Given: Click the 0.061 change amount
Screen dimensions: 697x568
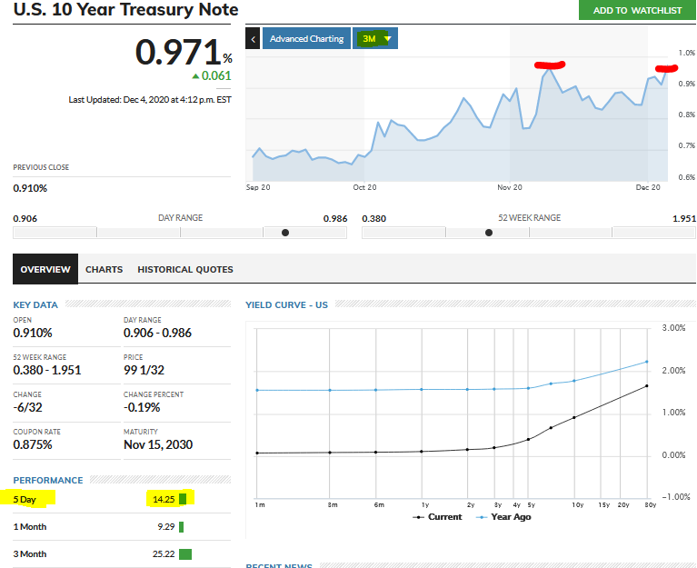Looking at the screenshot, I should 216,76.
